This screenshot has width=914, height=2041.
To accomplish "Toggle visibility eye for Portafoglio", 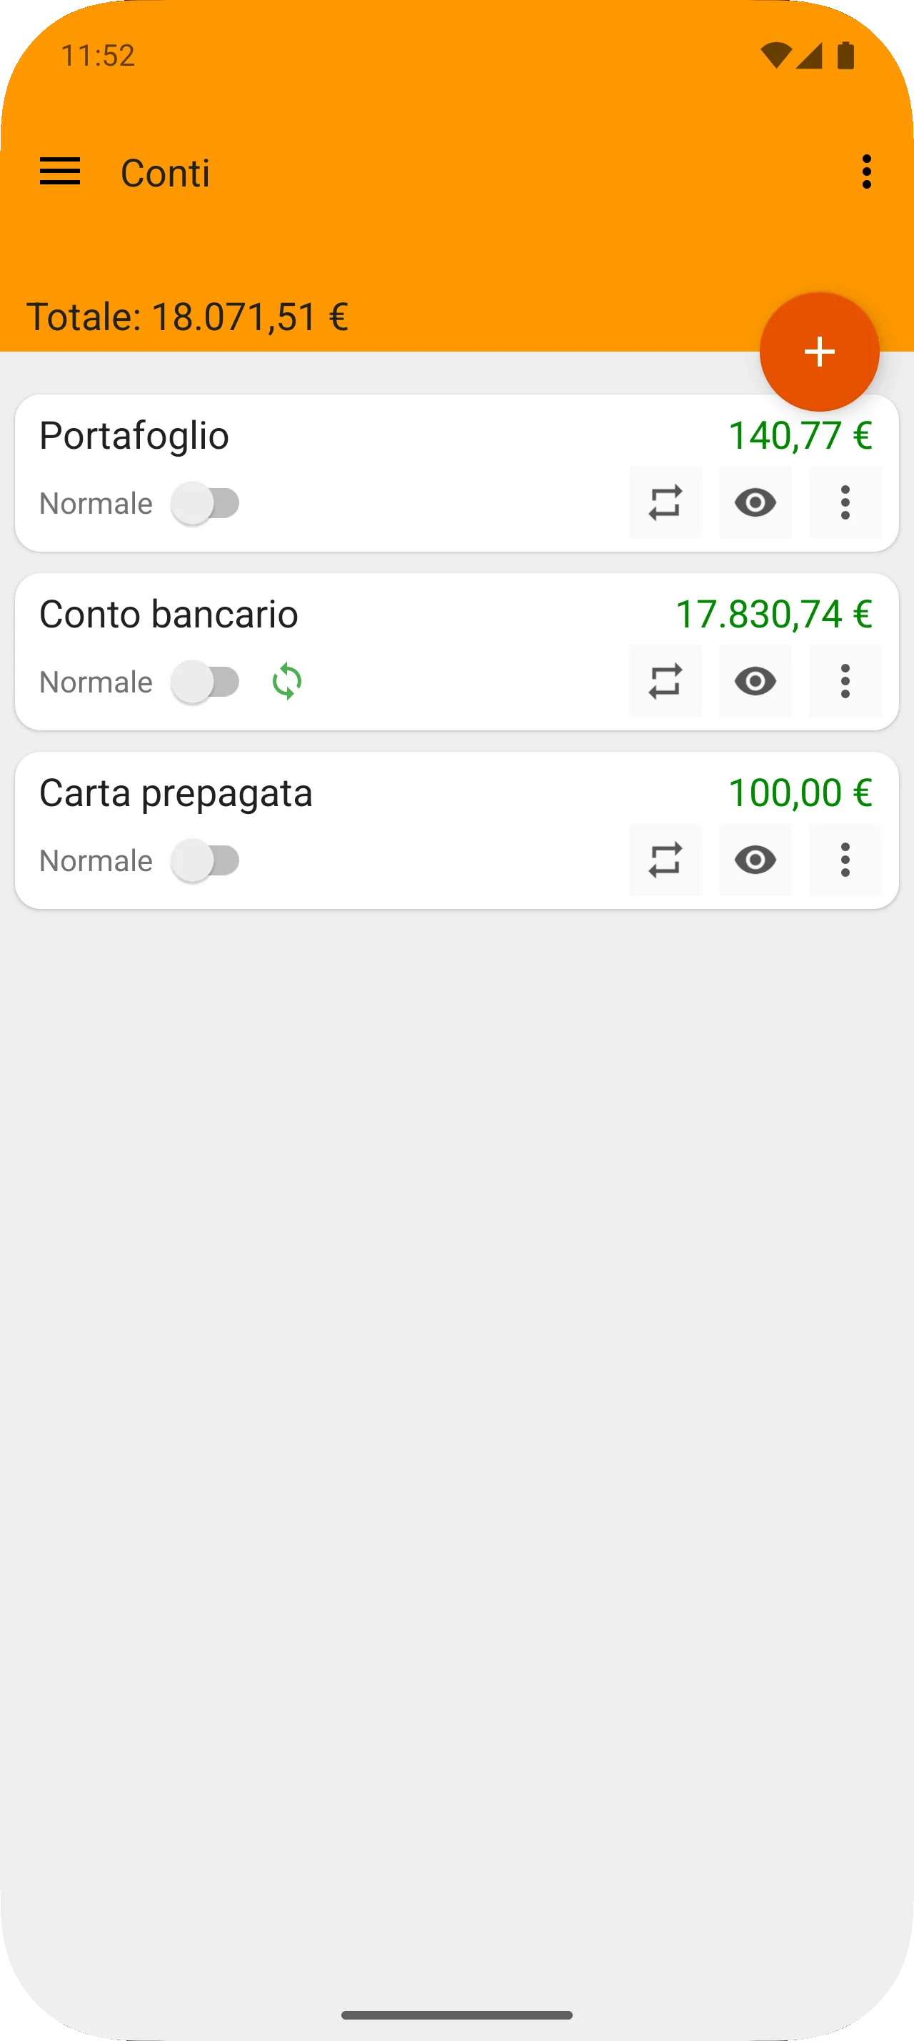I will (755, 502).
